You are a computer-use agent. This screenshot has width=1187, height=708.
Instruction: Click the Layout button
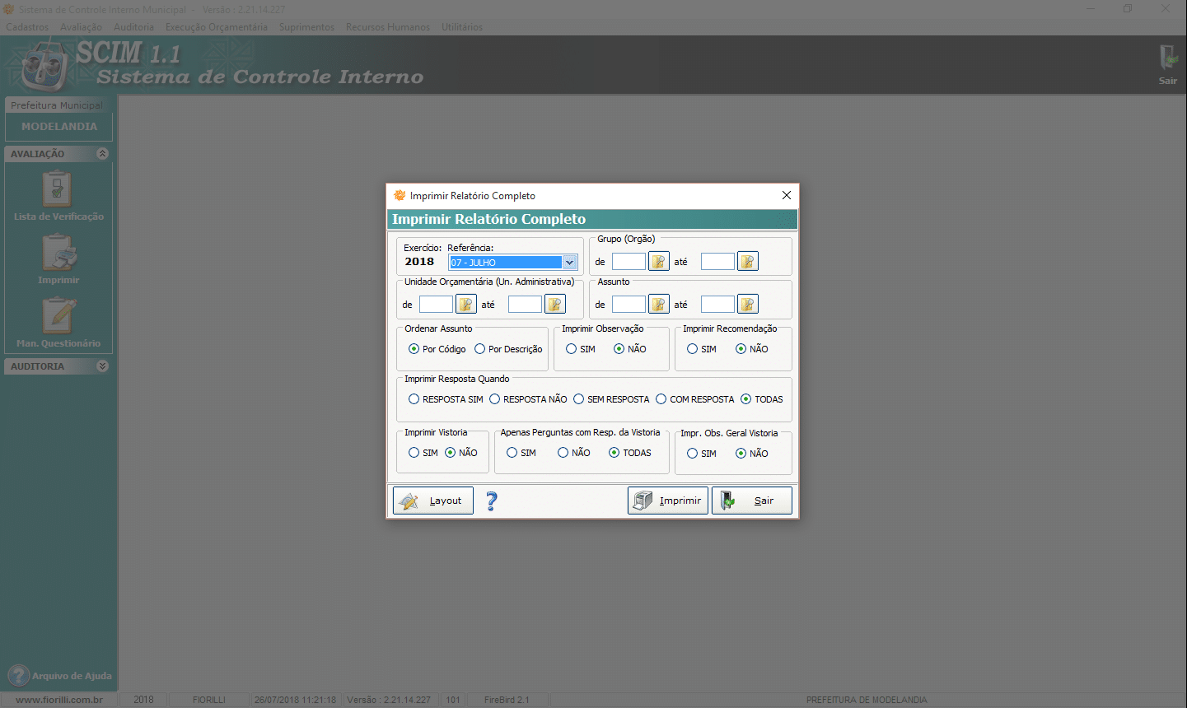click(433, 501)
